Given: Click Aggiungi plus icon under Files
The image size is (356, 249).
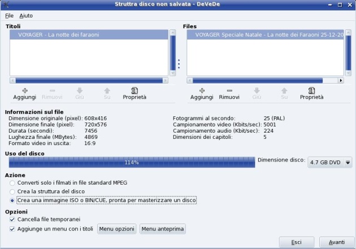Looking at the screenshot, I should pos(202,90).
